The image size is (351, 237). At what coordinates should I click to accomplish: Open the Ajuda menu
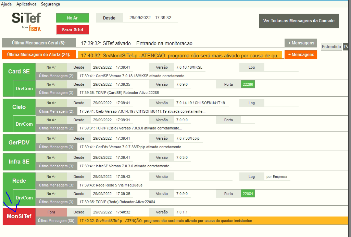(6, 4)
